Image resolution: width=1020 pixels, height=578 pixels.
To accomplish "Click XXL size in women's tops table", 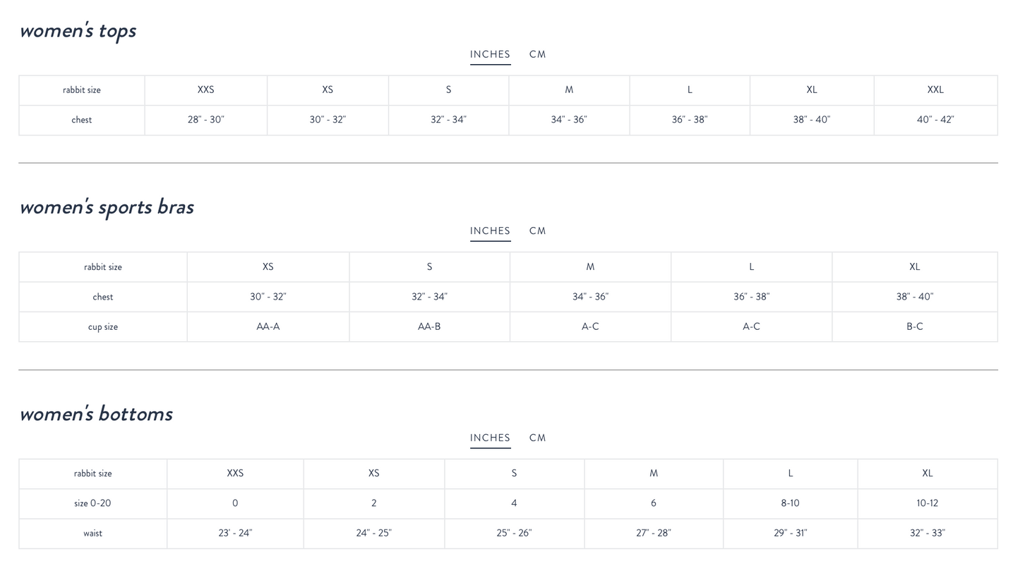I will [935, 90].
